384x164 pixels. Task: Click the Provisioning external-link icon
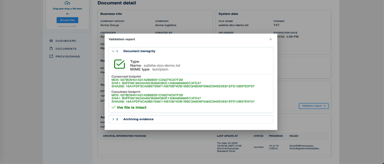click(51, 56)
